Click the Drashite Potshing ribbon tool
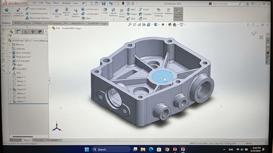This screenshot has width=273, height=153. pos(159,12)
